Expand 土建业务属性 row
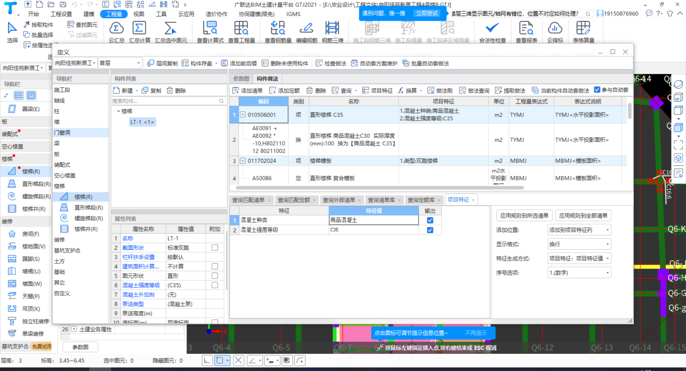The image size is (686, 371). coord(74,329)
